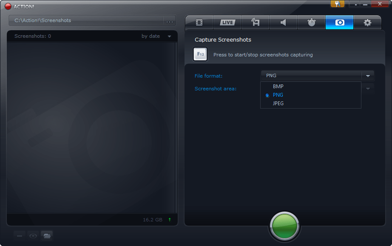Expand the Screenshot area dropdown arrow
The image size is (392, 246).
(x=368, y=89)
